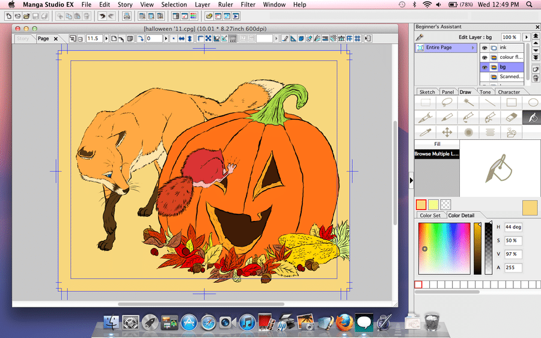Click the S 50 % input field
The width and height of the screenshot is (541, 338).
[513, 241]
